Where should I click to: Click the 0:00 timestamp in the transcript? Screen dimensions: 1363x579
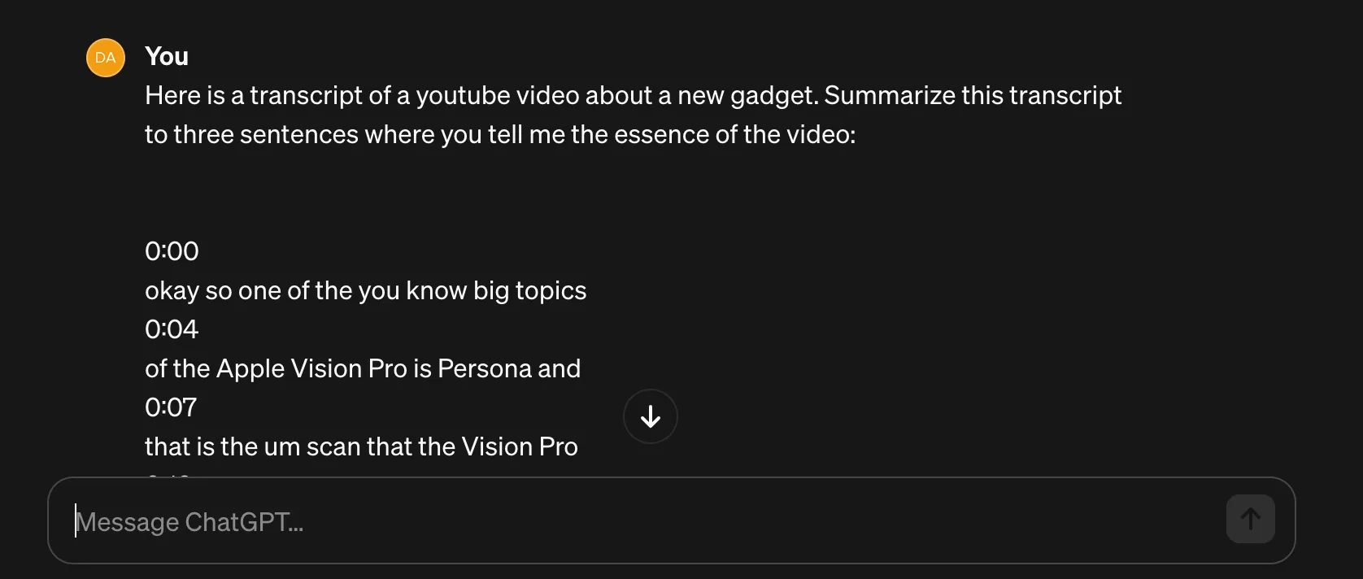[172, 251]
